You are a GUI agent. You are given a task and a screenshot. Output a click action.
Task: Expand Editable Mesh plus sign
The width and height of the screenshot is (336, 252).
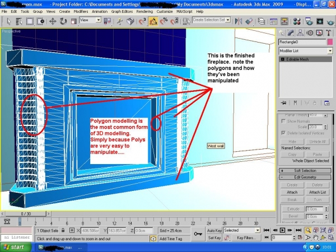point(282,59)
